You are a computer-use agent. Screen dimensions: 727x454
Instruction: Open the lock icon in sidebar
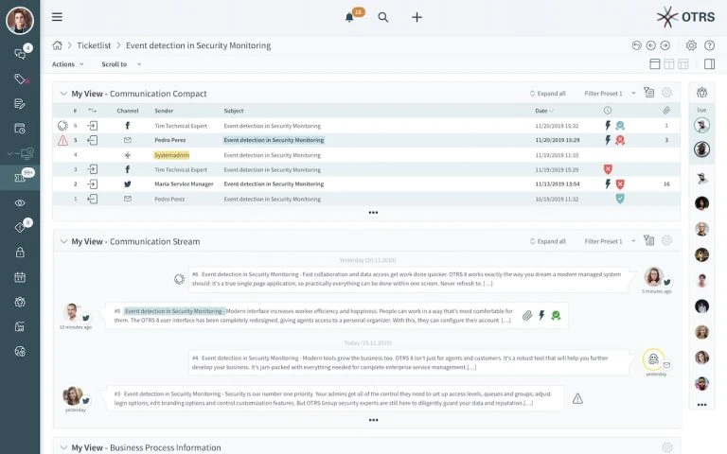coord(20,253)
